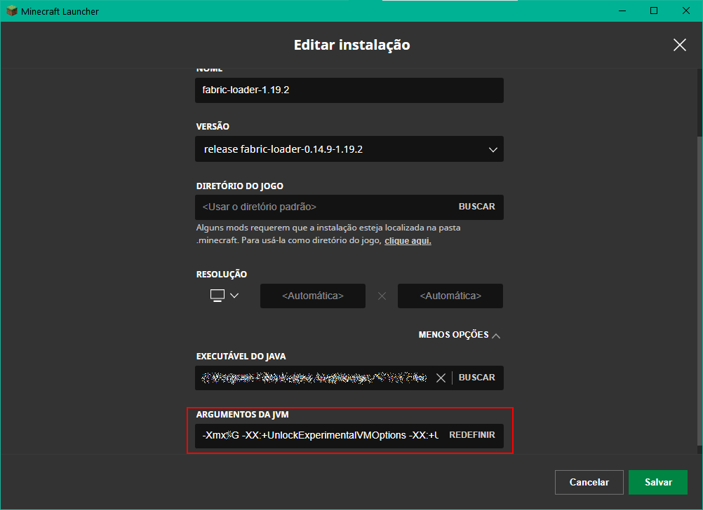Image resolution: width=703 pixels, height=510 pixels.
Task: Close the Minecraft Launcher window
Action: pos(686,11)
